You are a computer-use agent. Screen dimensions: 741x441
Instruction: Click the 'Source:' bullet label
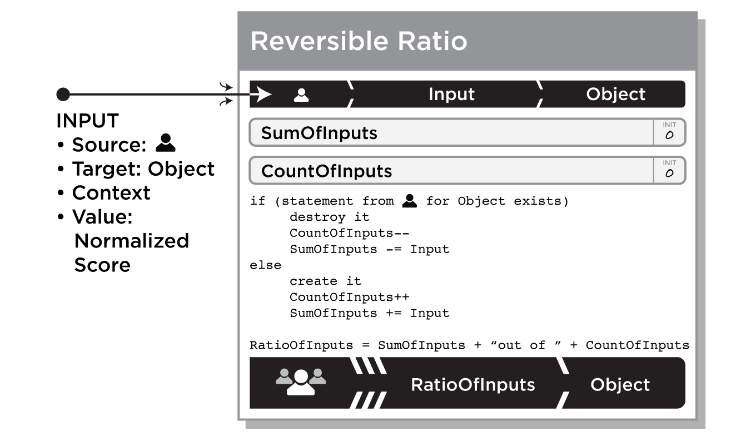tap(102, 145)
